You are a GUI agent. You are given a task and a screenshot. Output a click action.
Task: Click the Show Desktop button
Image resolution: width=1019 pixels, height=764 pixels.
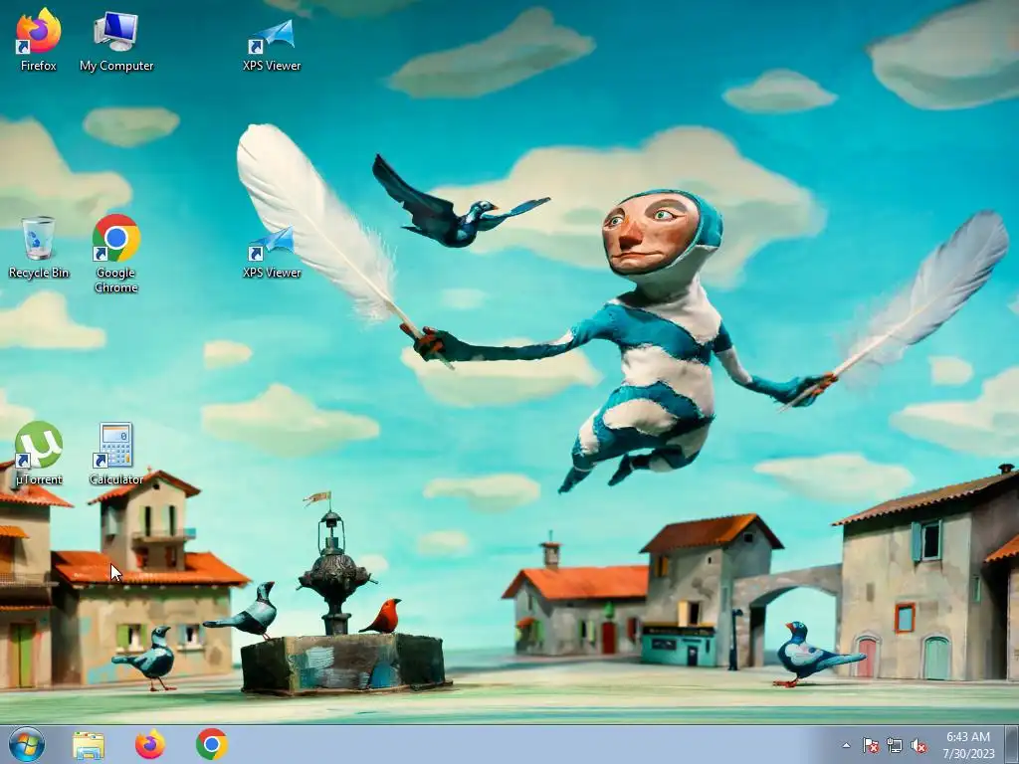pos(1012,745)
